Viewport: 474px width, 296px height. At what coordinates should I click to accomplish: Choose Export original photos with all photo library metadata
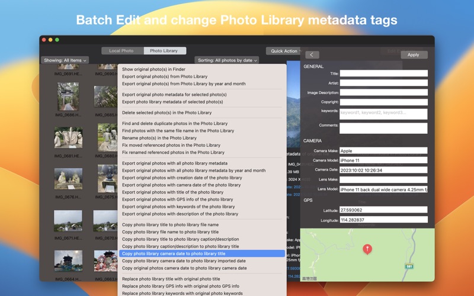pos(202,163)
